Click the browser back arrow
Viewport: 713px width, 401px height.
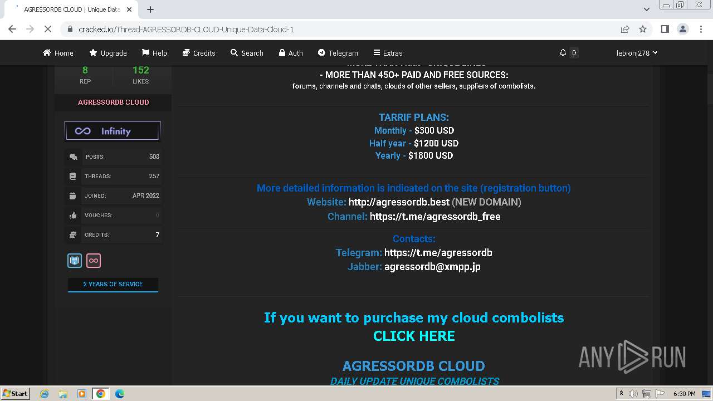[x=12, y=29]
